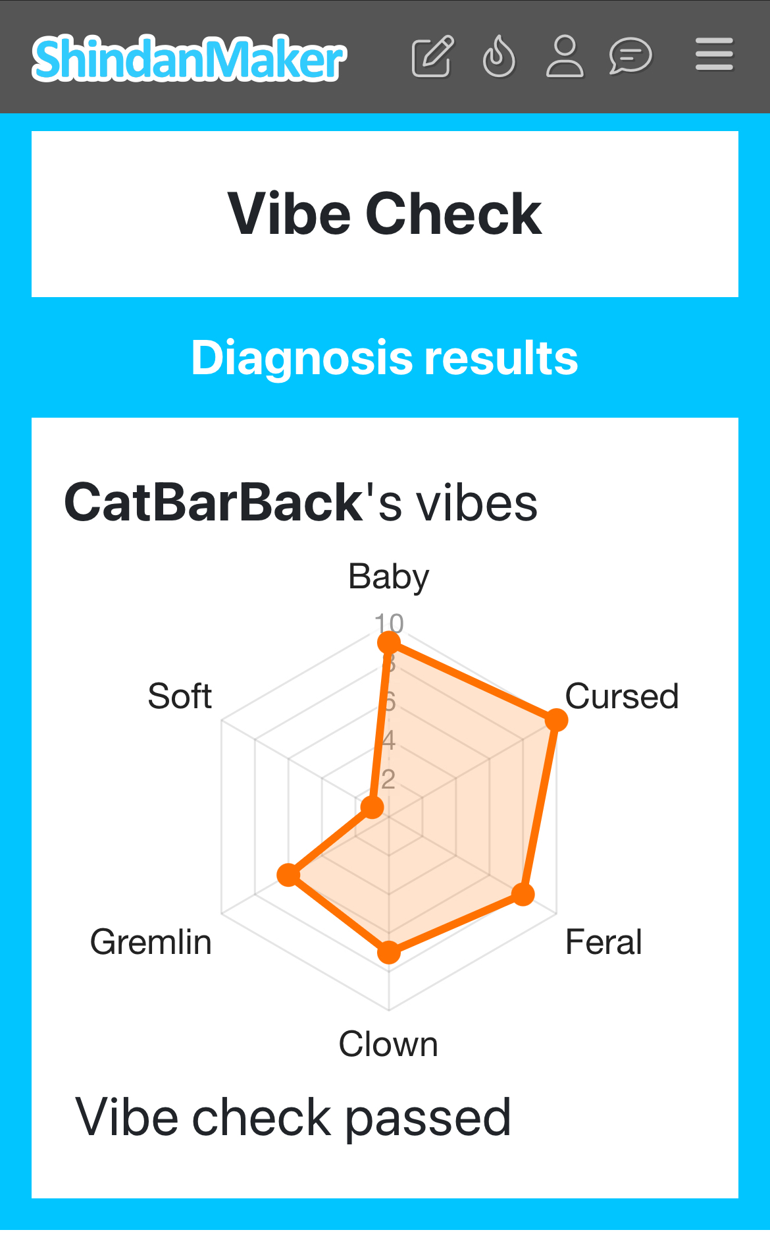Click the ShindanMaker logo
Viewport: 770px width, 1257px height.
coord(189,58)
